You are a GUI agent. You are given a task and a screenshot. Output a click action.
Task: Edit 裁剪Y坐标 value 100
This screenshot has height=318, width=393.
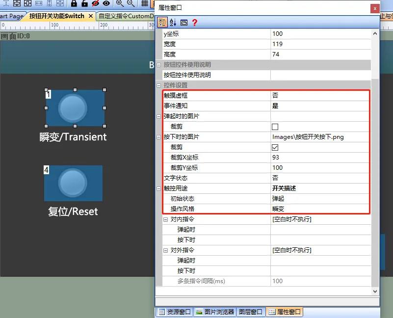pyautogui.click(x=320, y=168)
